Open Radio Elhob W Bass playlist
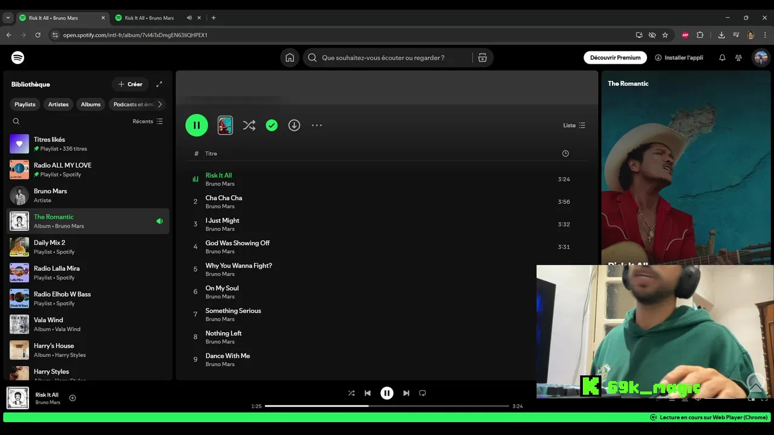774x435 pixels. pyautogui.click(x=88, y=298)
